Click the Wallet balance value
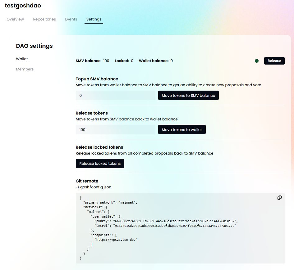This screenshot has height=270, width=294. [x=172, y=61]
